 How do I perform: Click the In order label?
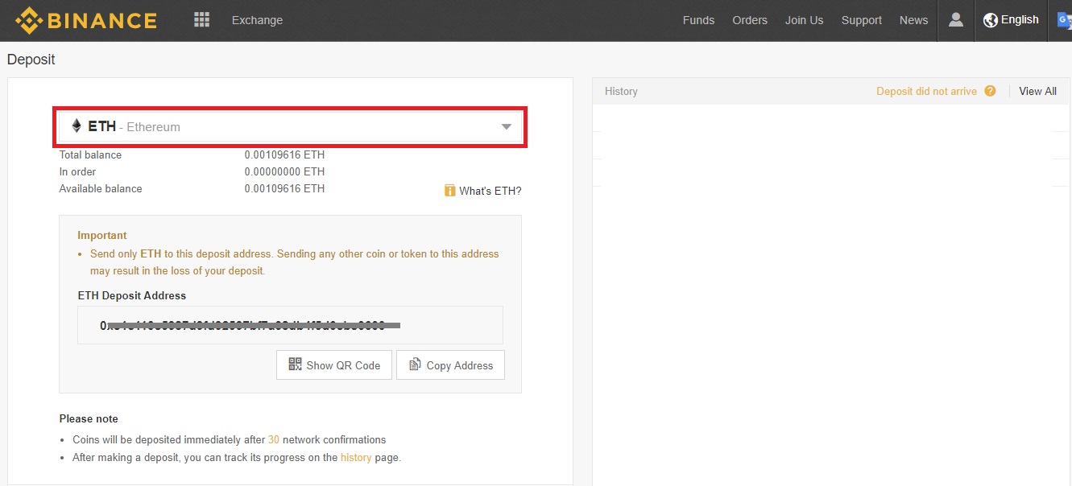click(77, 171)
